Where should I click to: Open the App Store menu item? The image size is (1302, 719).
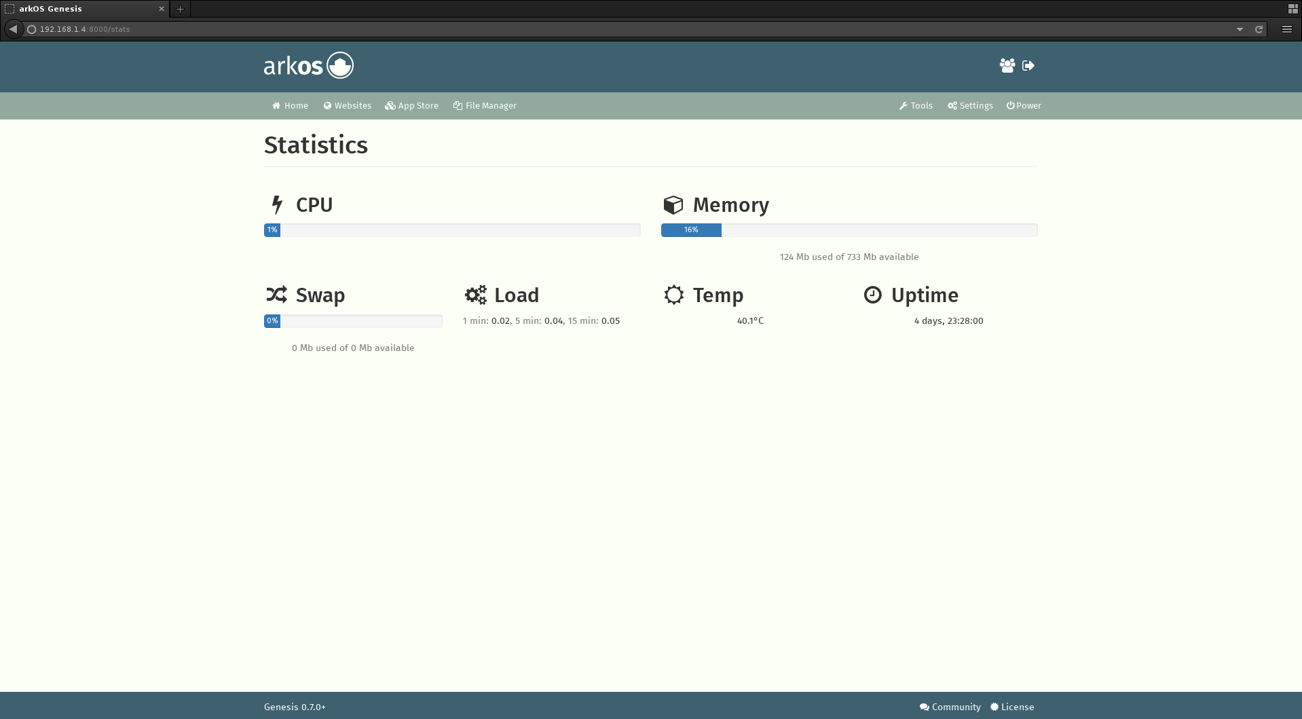tap(411, 106)
